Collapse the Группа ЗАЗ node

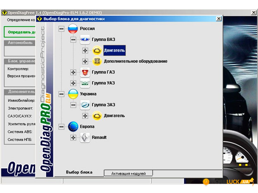click(x=73, y=105)
